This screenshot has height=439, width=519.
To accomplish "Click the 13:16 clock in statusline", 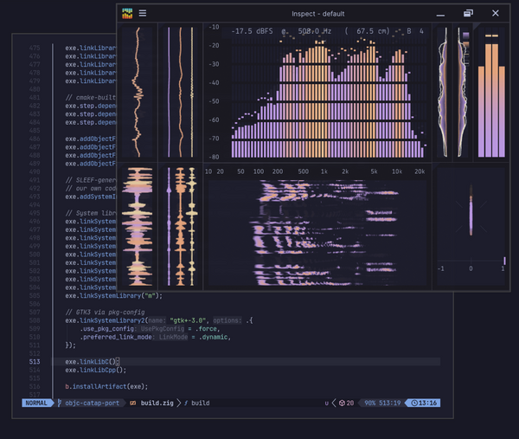I will [425, 403].
